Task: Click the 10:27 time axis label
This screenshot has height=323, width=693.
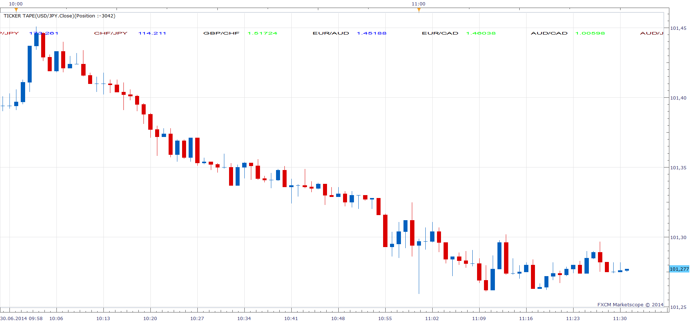Action: 197,319
